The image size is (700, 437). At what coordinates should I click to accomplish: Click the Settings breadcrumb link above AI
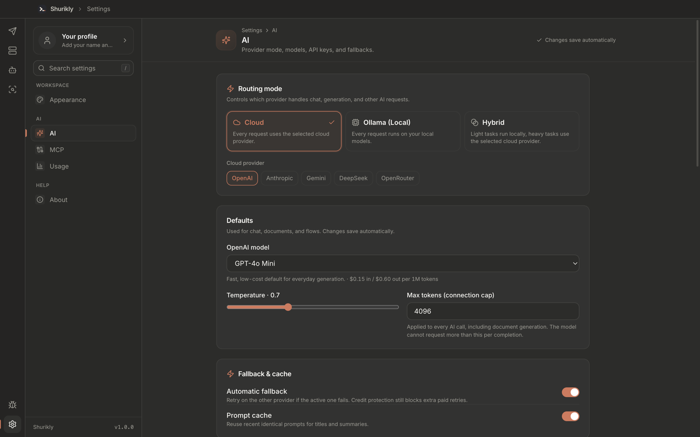(252, 30)
